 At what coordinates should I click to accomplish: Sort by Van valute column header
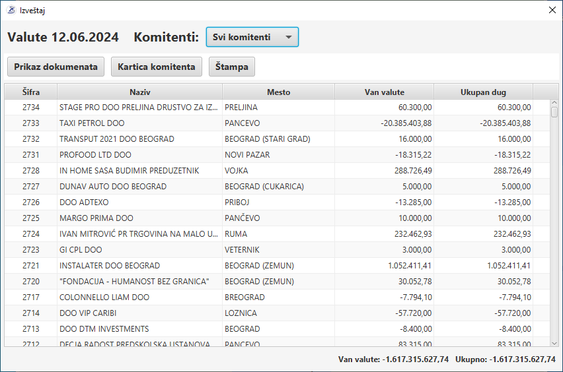coord(384,92)
